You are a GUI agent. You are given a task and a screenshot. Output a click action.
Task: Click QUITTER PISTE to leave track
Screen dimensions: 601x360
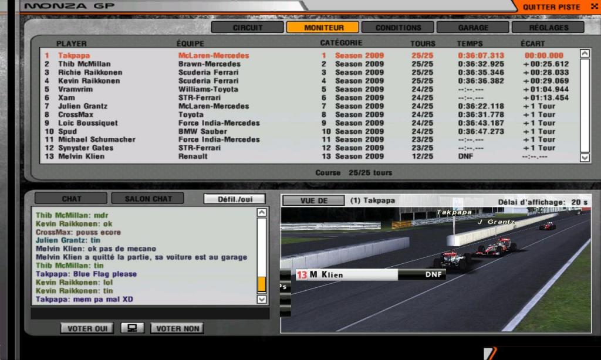551,7
